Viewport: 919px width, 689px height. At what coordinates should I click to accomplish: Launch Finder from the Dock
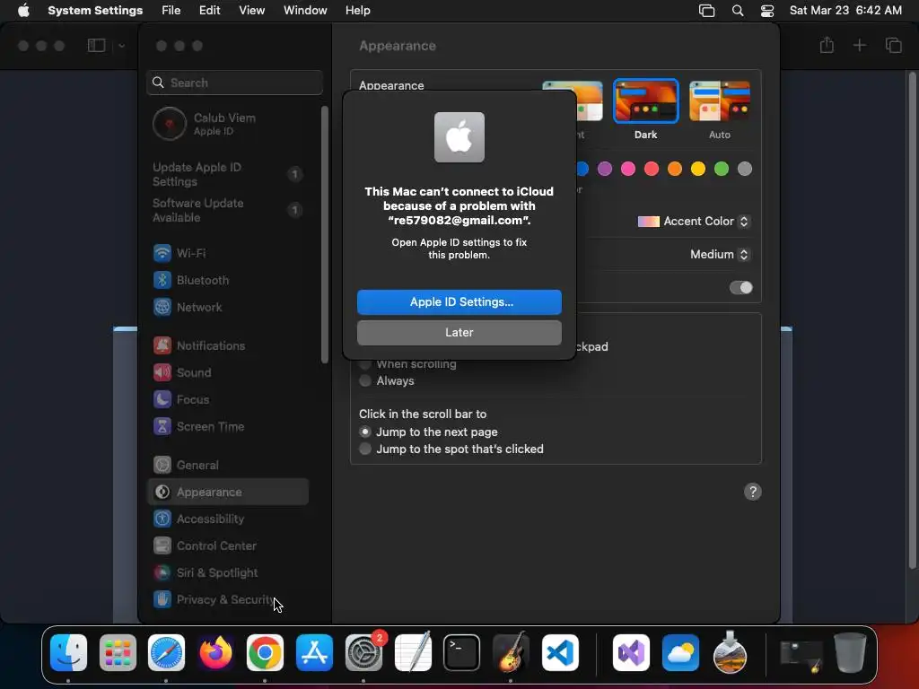[68, 653]
